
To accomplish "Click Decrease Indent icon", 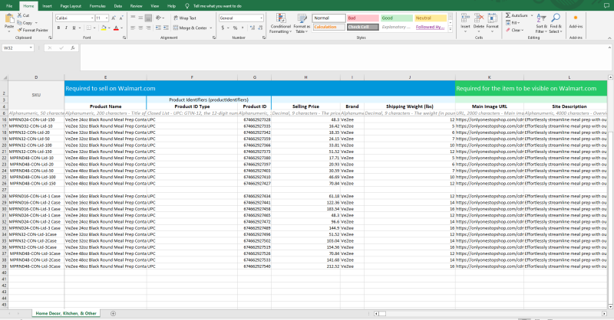I will tap(158, 28).
